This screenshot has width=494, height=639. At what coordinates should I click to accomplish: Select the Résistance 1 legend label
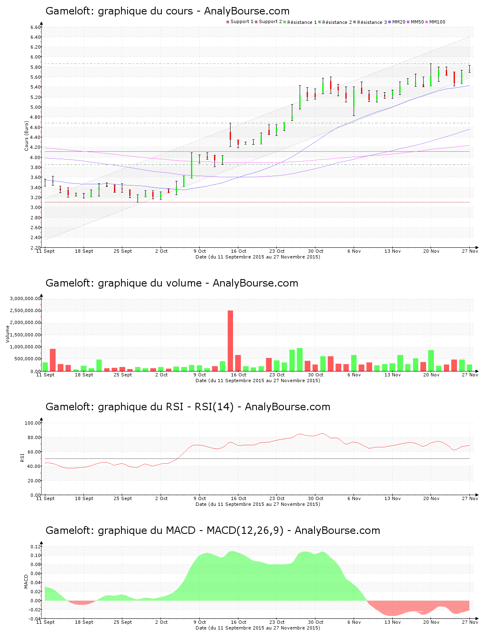[x=302, y=22]
